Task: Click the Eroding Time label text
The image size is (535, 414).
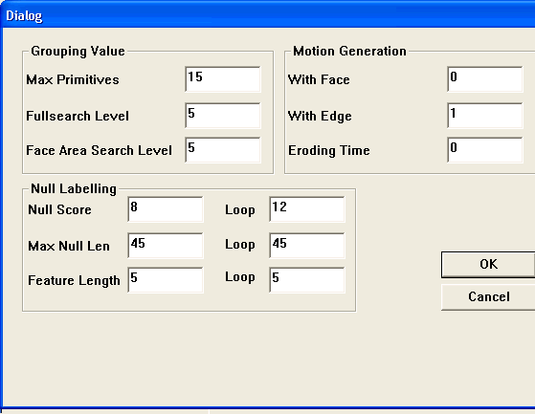Action: point(329,150)
